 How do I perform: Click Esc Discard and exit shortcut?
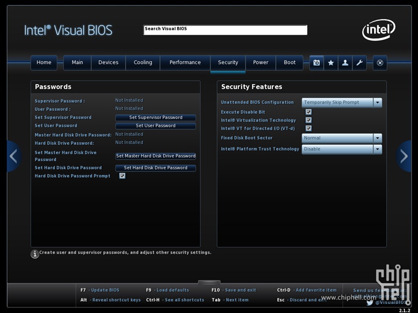(302, 300)
